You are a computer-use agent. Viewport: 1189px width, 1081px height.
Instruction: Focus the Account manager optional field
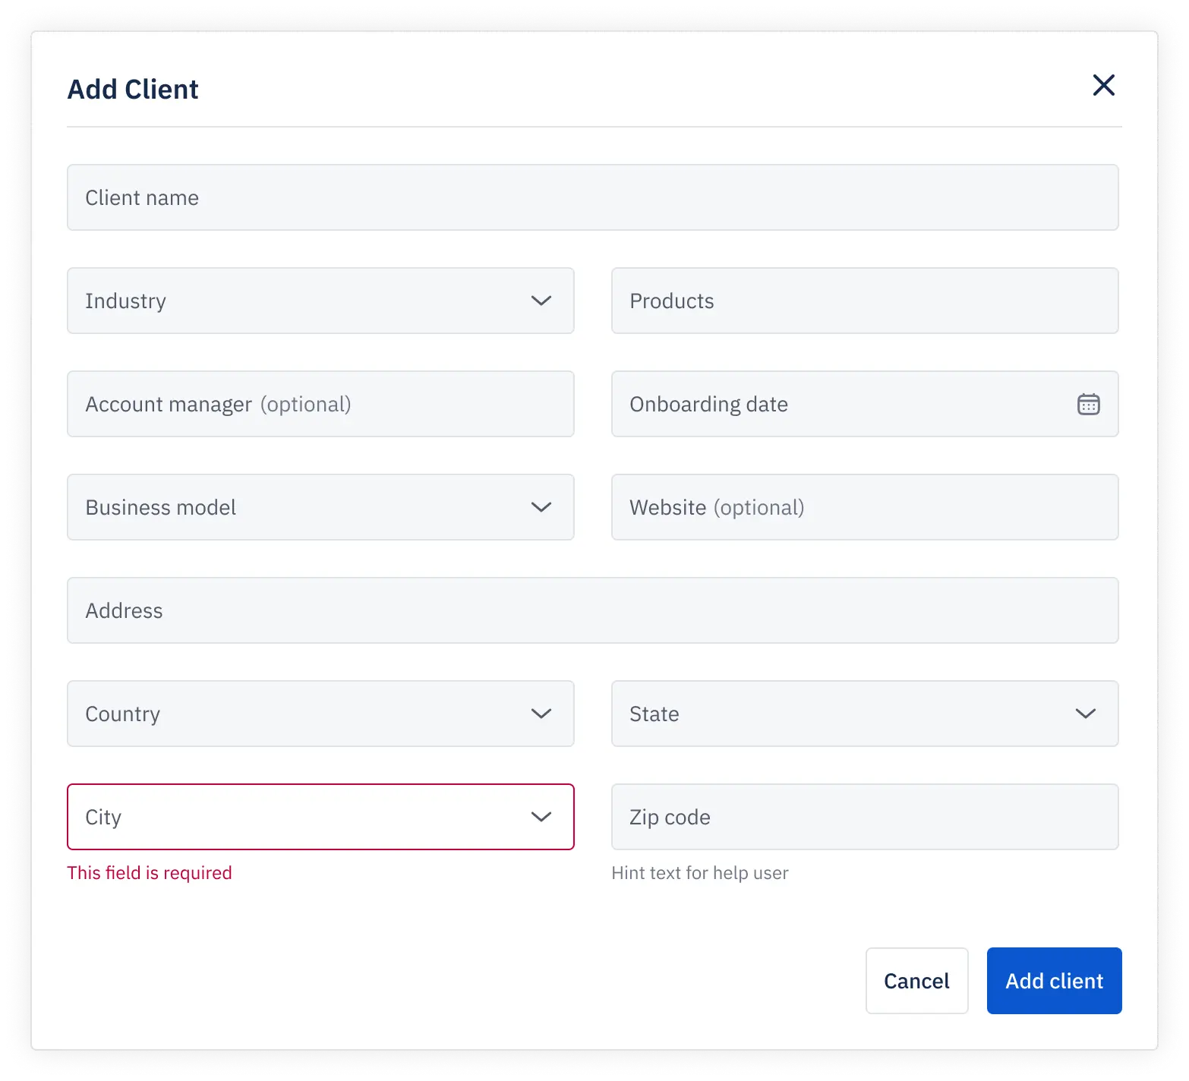click(x=320, y=404)
